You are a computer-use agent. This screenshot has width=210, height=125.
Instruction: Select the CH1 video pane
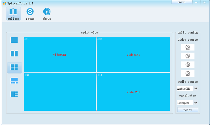click(60, 55)
